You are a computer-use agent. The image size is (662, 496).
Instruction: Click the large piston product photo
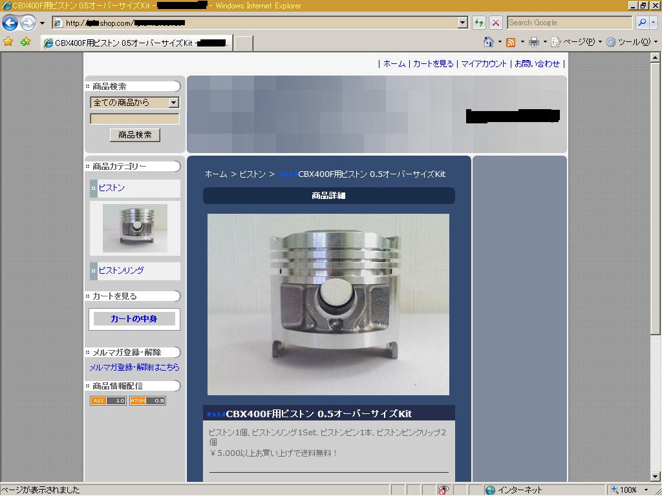pos(328,305)
